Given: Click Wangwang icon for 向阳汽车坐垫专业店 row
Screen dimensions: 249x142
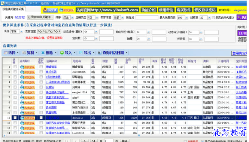Looking at the screenshot, I should (28, 123).
